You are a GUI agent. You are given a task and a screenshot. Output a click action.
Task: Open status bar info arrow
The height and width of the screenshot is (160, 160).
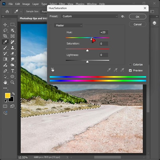tap(67, 157)
